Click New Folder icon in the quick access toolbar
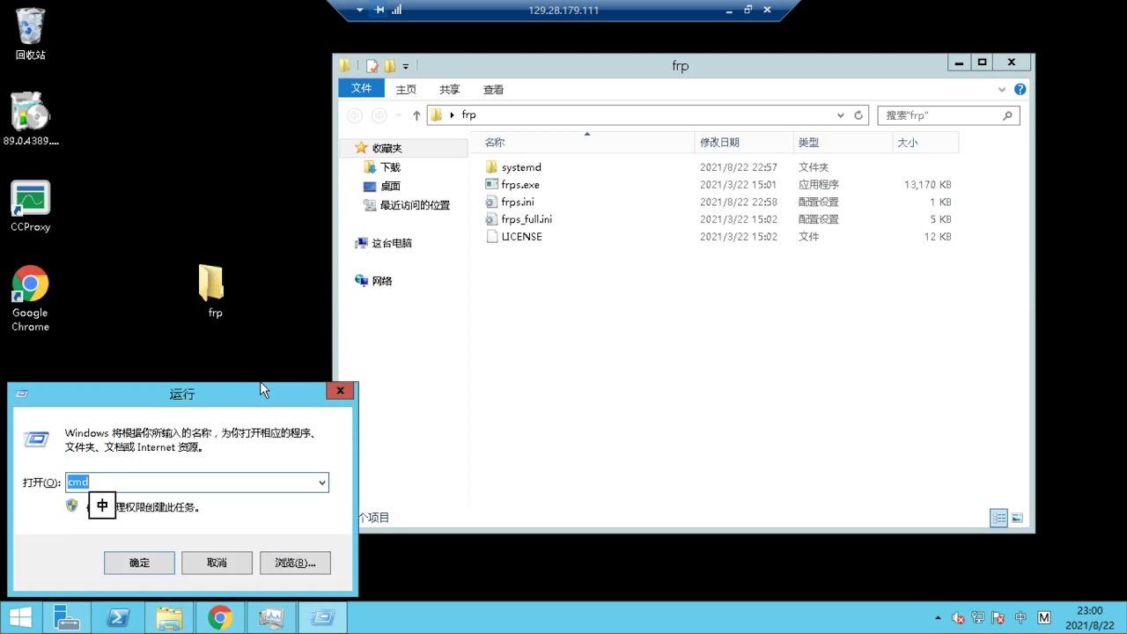Image resolution: width=1127 pixels, height=634 pixels. tap(390, 66)
